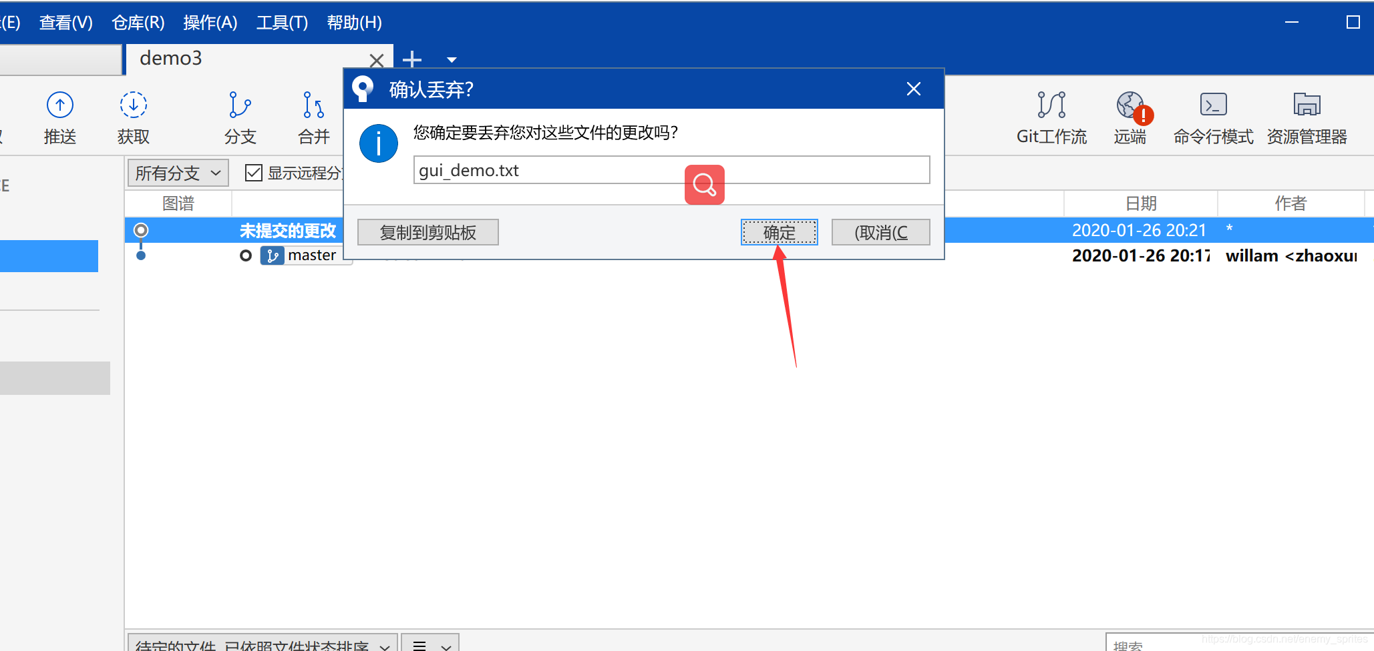Click the 远端 icon with notification badge

(x=1130, y=117)
